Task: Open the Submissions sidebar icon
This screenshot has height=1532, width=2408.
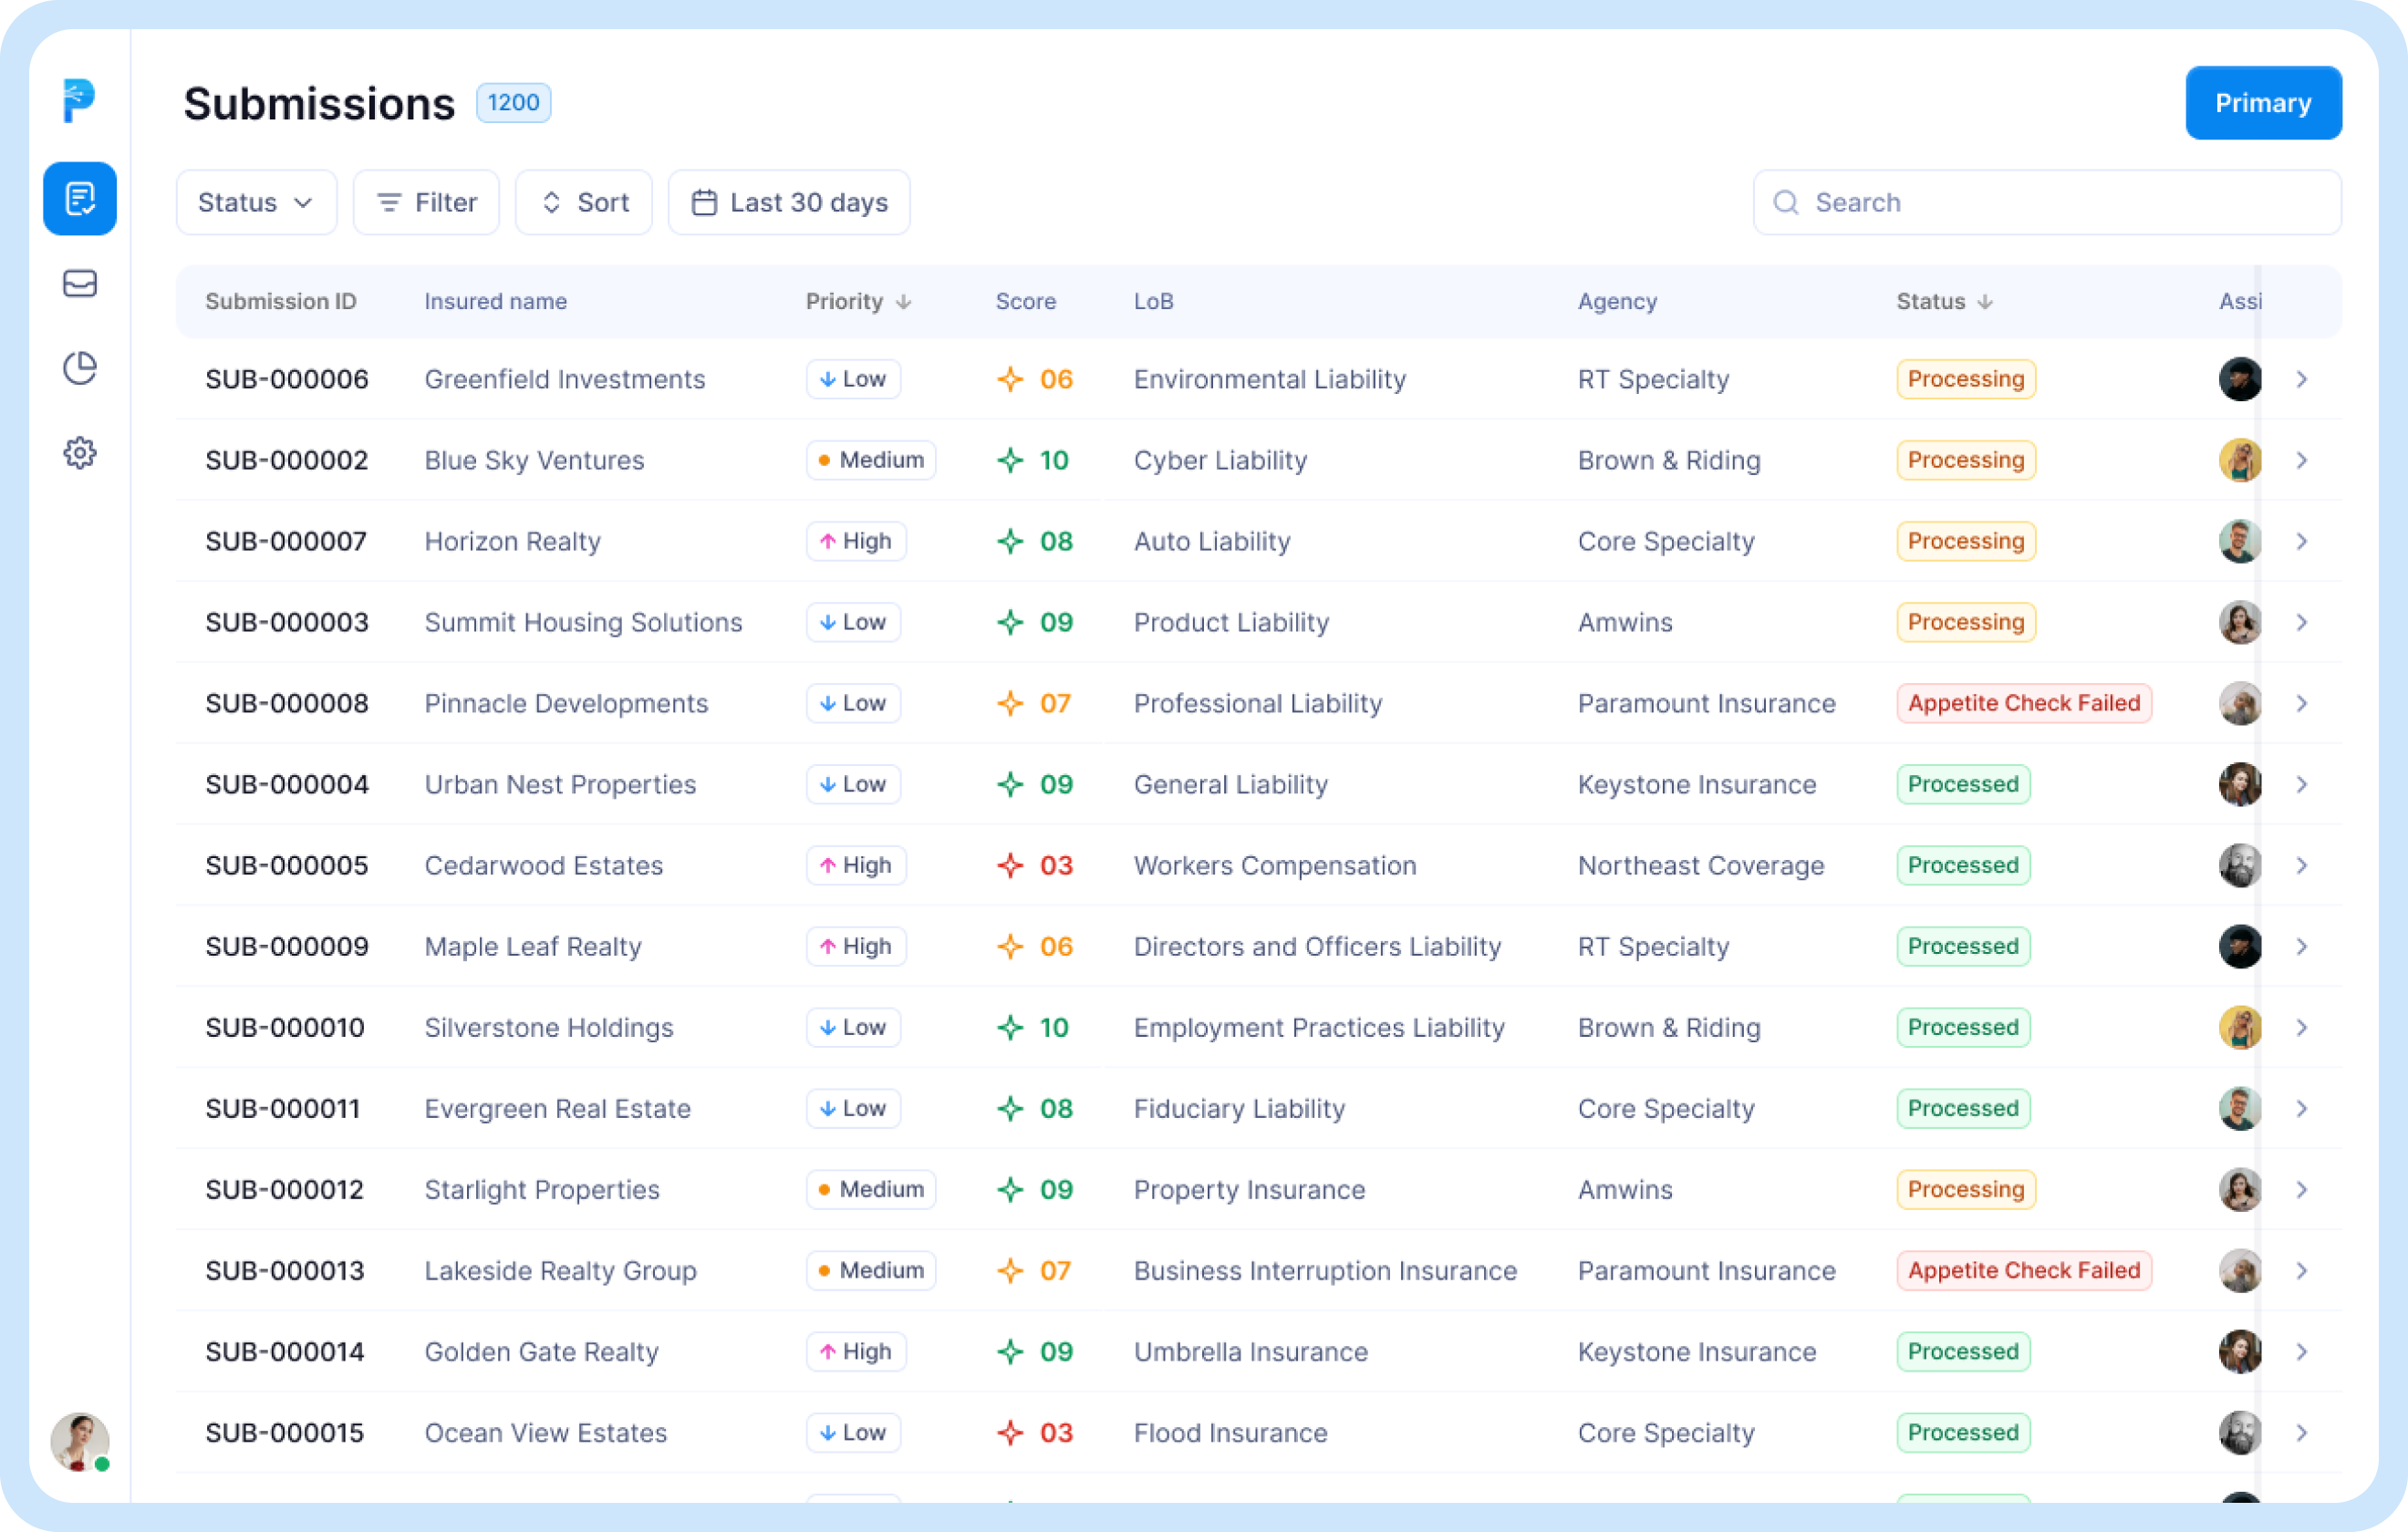Action: [80, 199]
